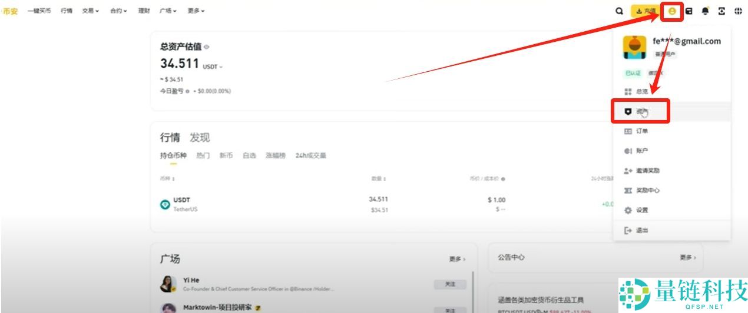Select the 自选 sub-tab
Image resolution: width=748 pixels, height=313 pixels.
coord(249,156)
